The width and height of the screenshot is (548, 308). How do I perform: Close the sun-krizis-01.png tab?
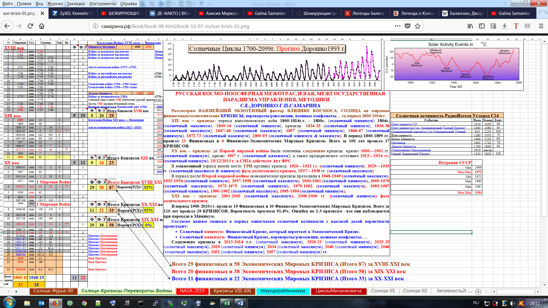[43, 13]
